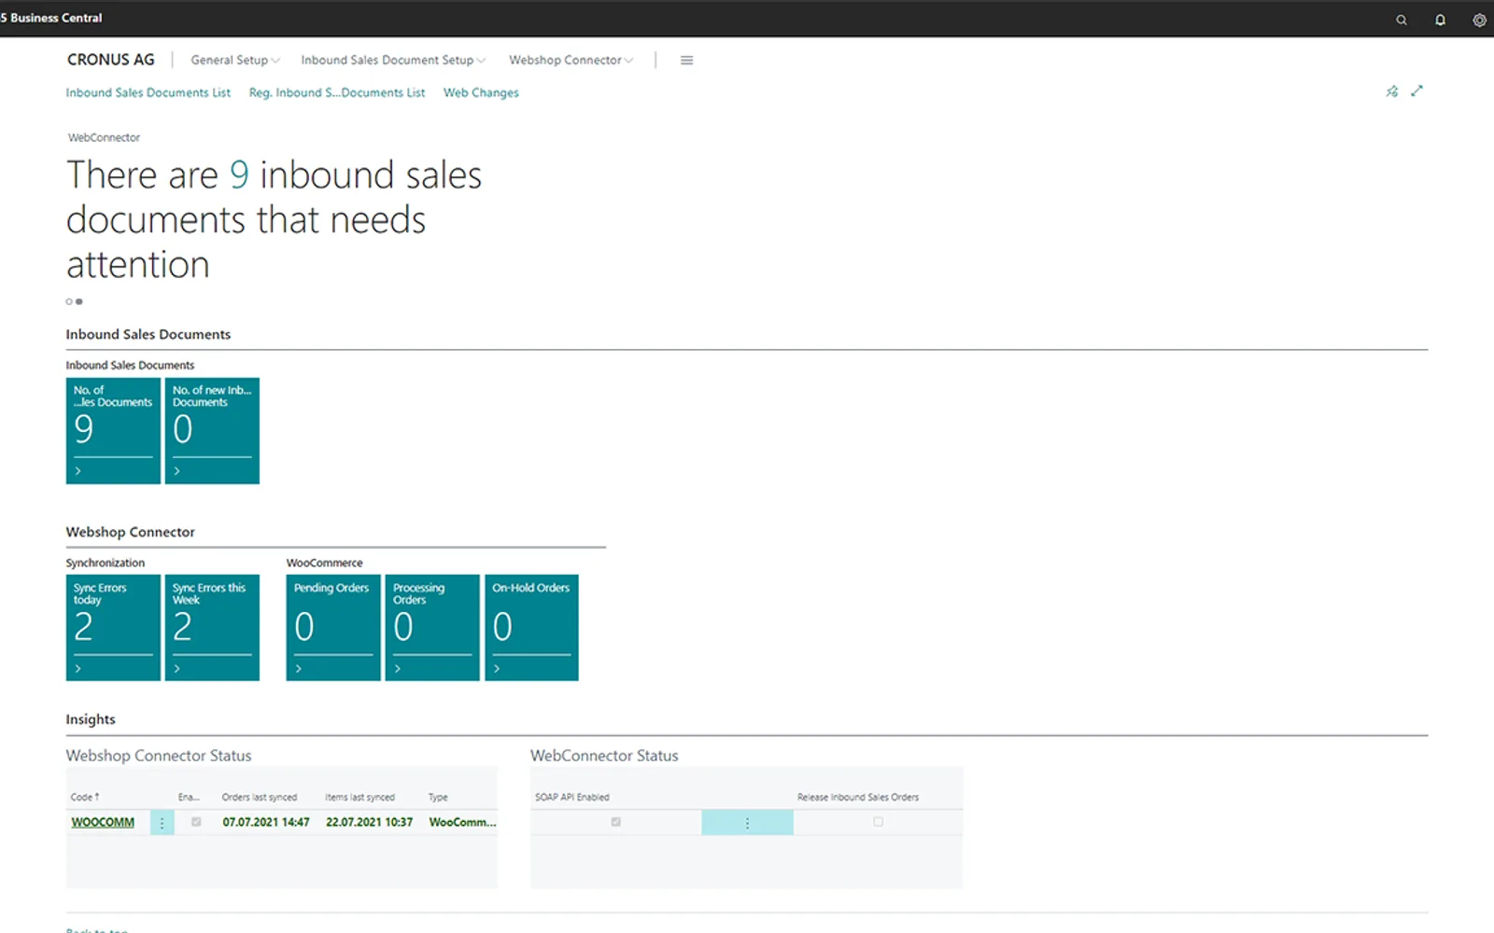The width and height of the screenshot is (1494, 933).
Task: Click the Webshop Connector Status heading
Action: pyautogui.click(x=159, y=756)
